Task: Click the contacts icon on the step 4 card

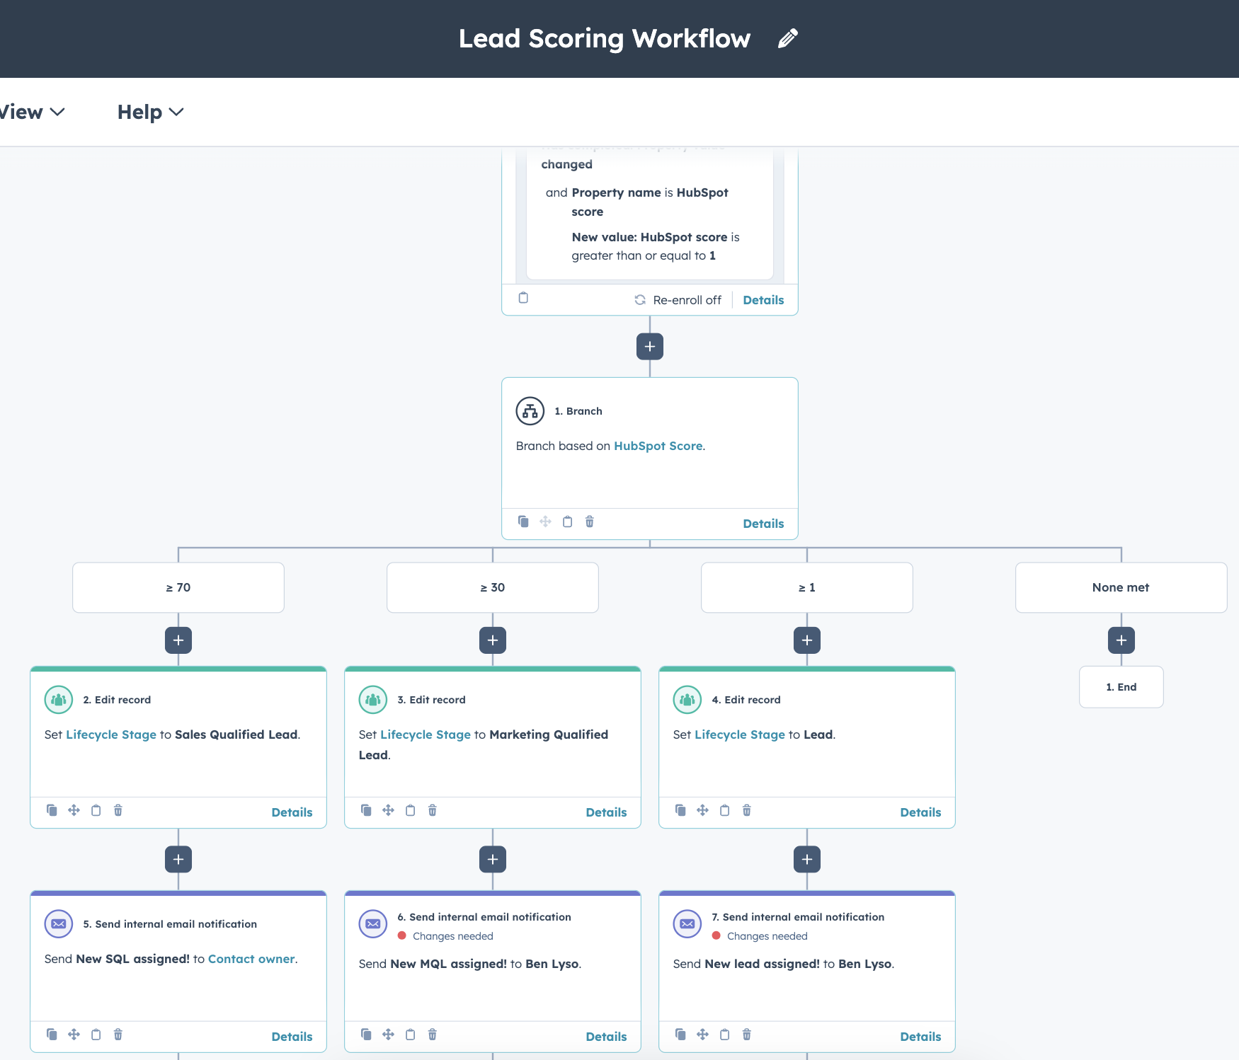Action: [x=685, y=699]
